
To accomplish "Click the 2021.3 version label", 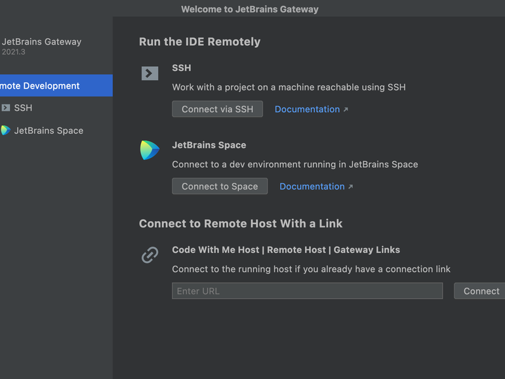I will (x=14, y=52).
